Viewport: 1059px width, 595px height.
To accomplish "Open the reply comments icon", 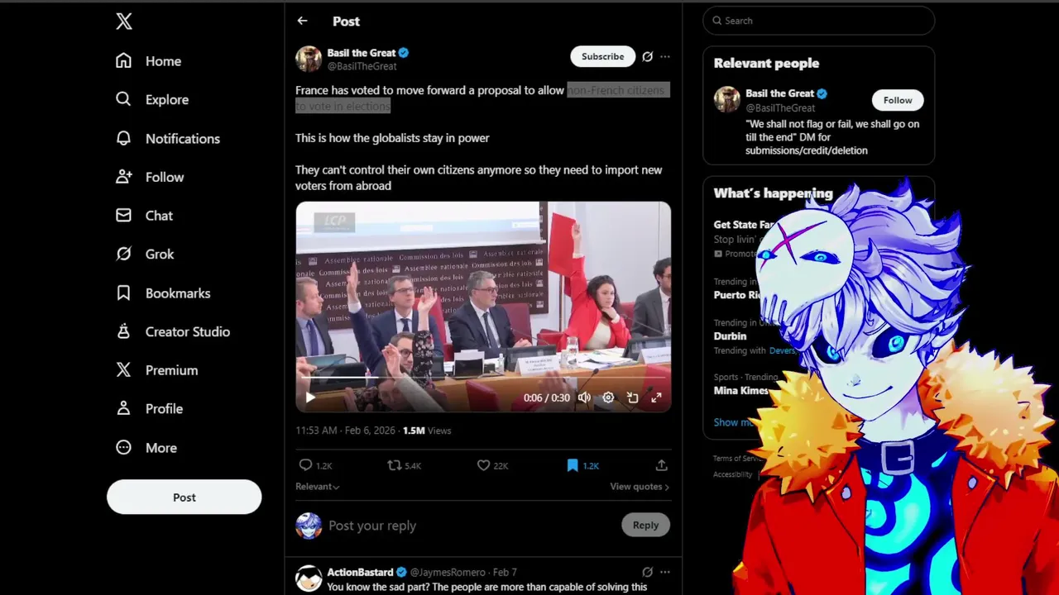I will 305,465.
